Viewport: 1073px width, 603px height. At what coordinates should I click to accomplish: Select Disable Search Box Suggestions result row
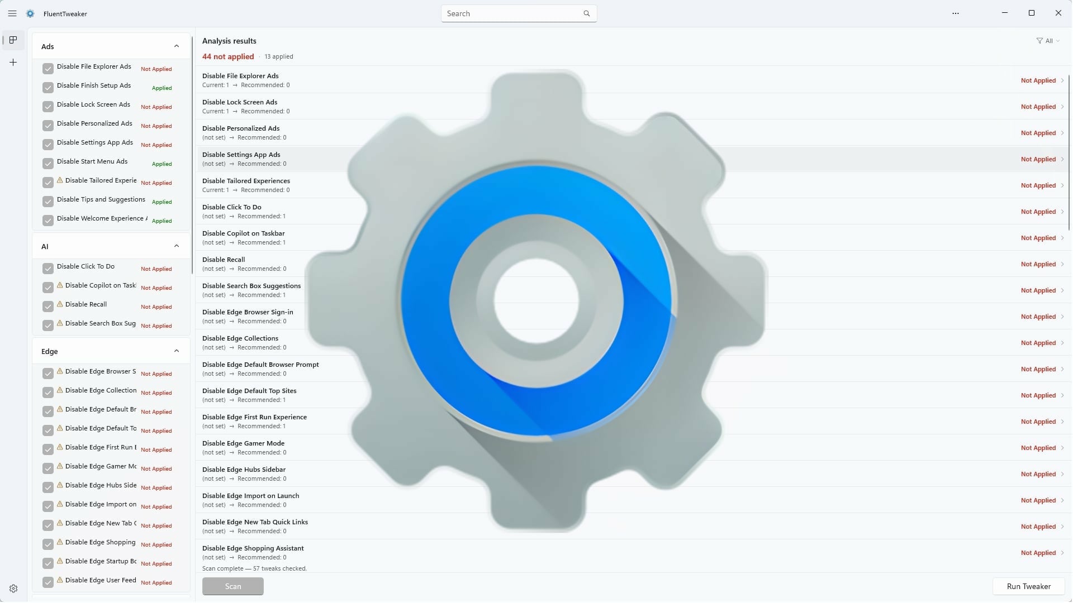[632, 290]
